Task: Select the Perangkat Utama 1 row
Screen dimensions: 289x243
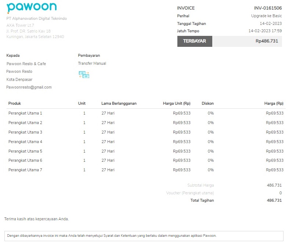Action: 146,113
